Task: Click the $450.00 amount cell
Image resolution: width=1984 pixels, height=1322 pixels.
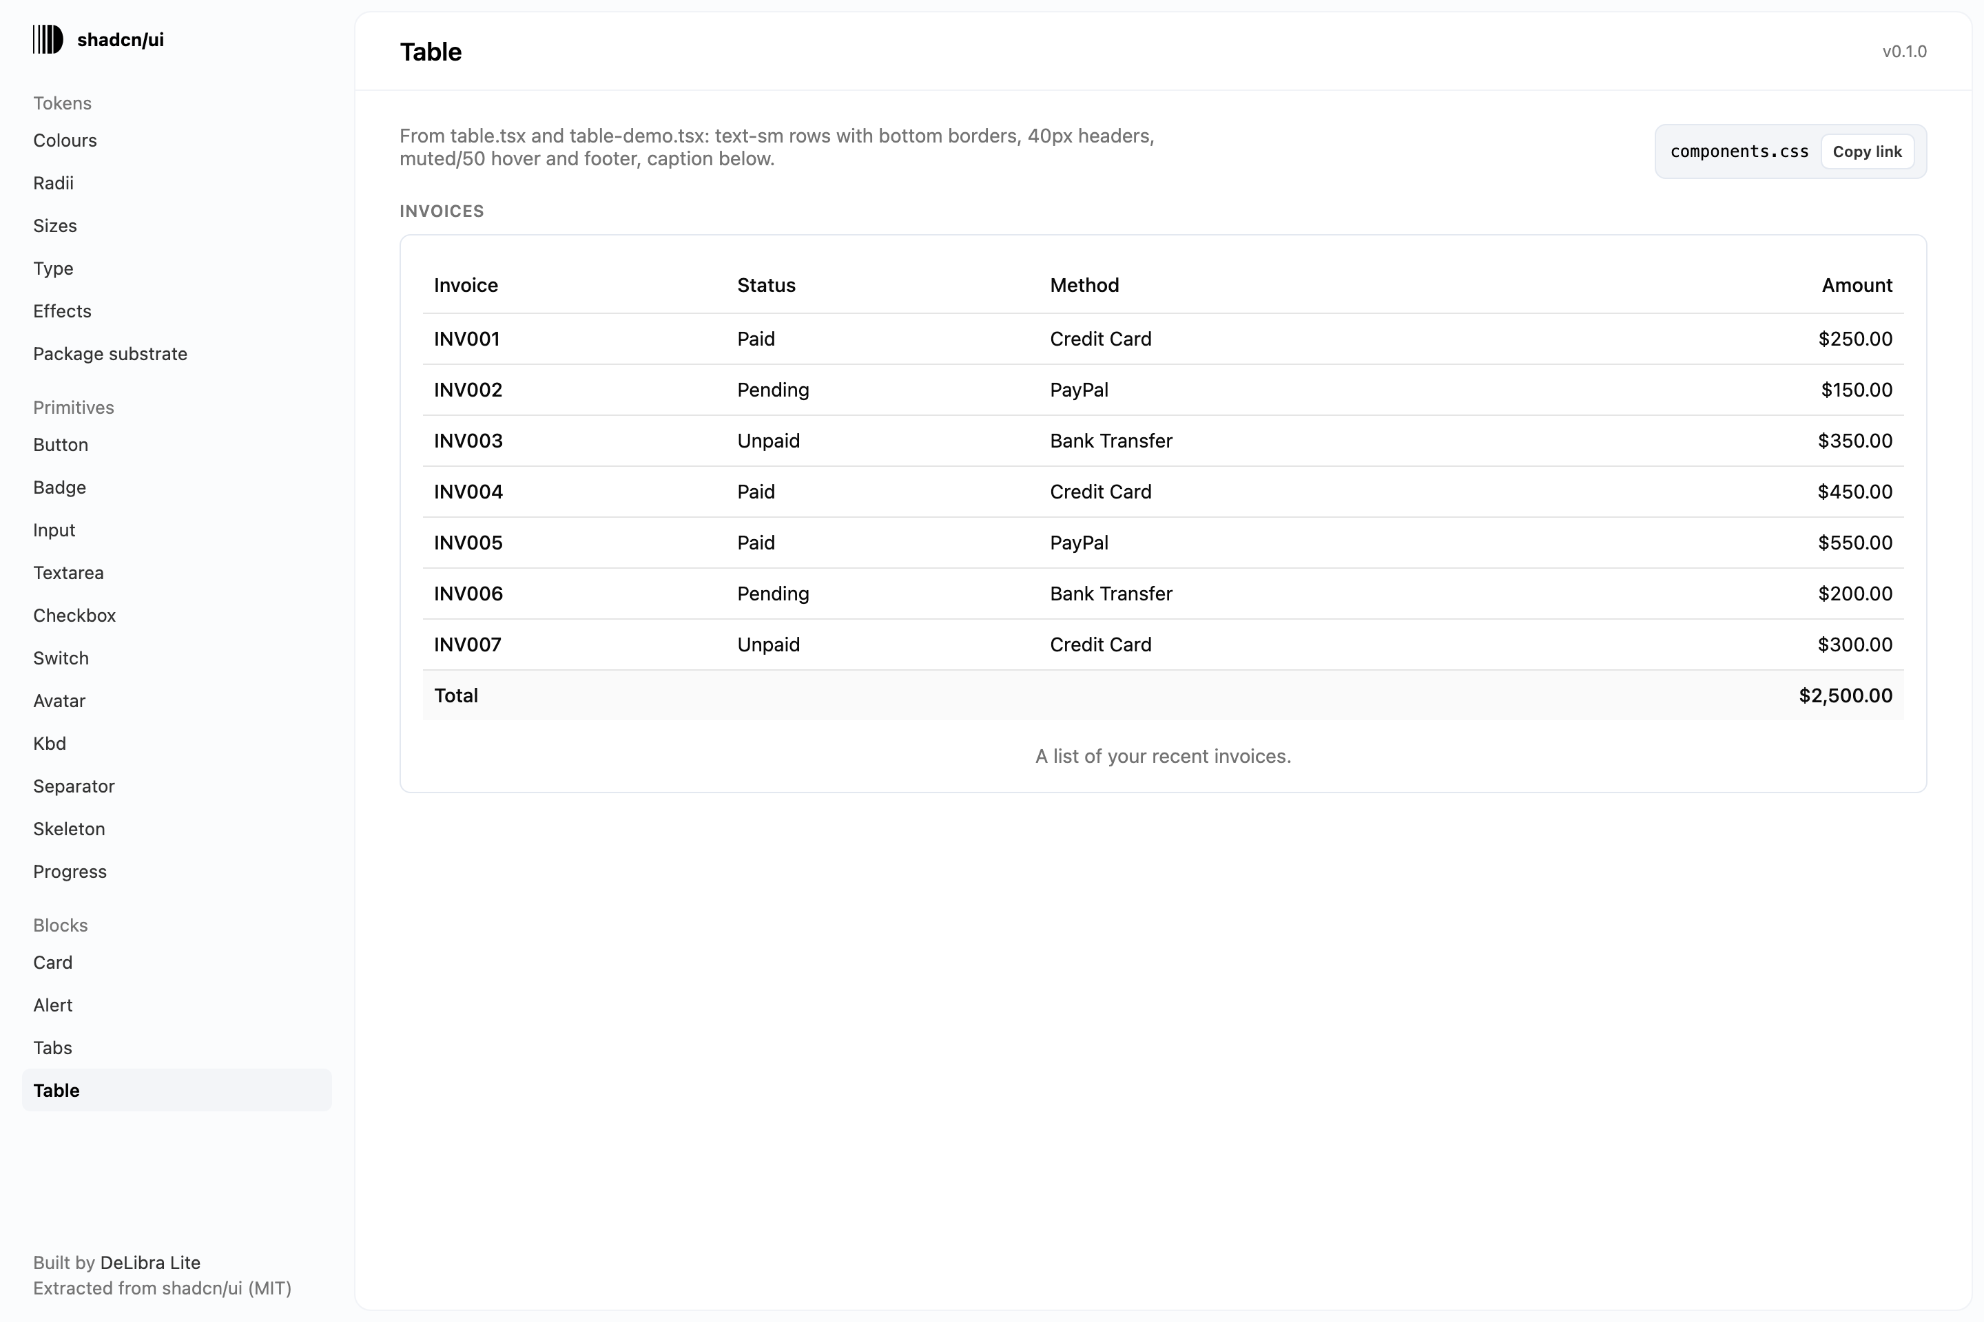Action: tap(1855, 492)
